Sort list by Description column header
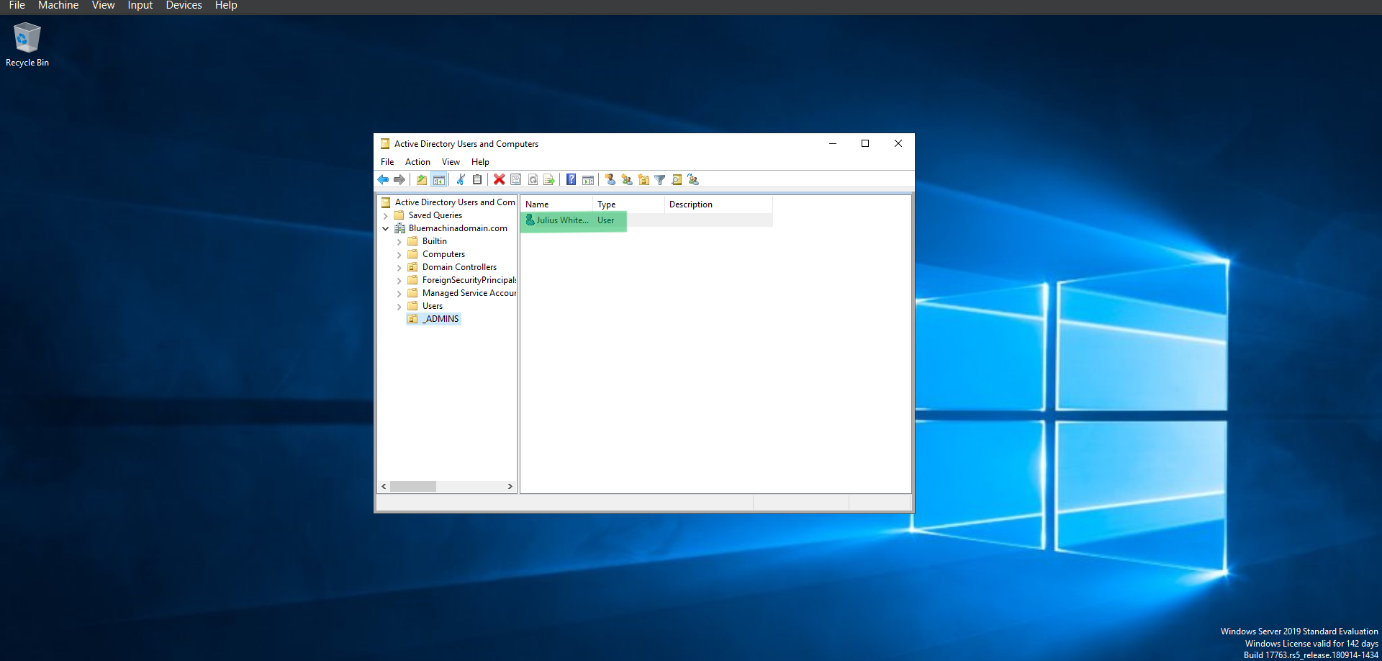 [718, 204]
